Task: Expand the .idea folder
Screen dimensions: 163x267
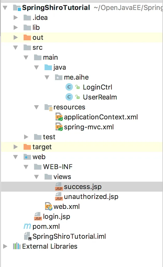Action: pos(16,18)
